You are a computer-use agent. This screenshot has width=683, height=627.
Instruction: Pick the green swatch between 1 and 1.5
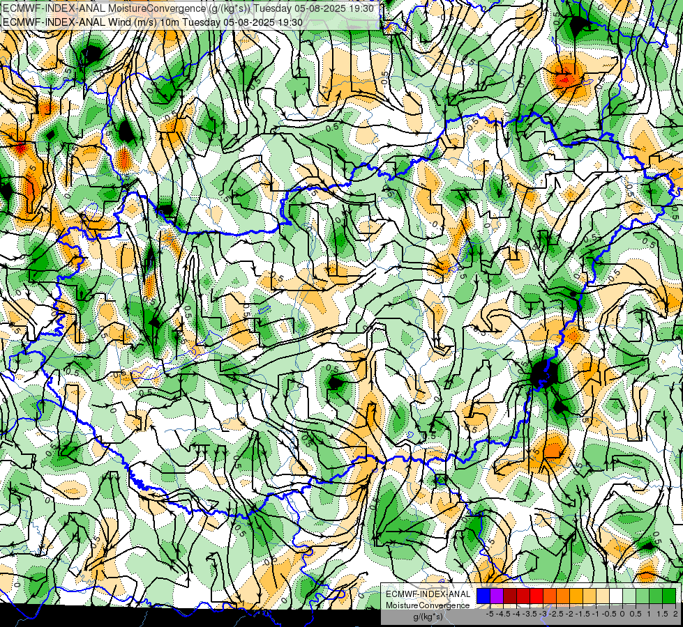tap(656, 596)
